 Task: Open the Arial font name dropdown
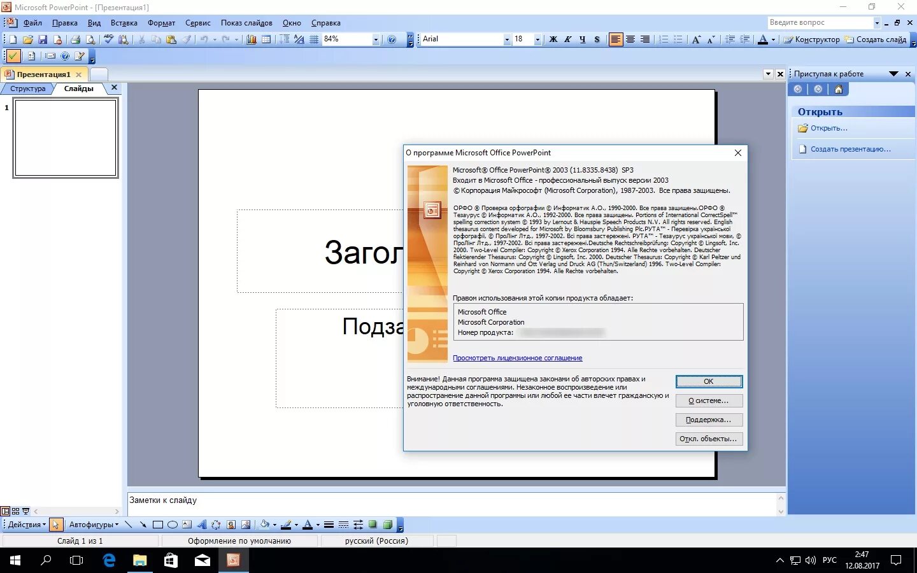click(507, 39)
